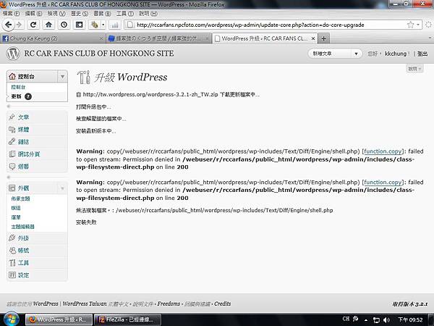Click the taskbar clock showing 下午 09:52
The width and height of the screenshot is (434, 326).
(410, 319)
